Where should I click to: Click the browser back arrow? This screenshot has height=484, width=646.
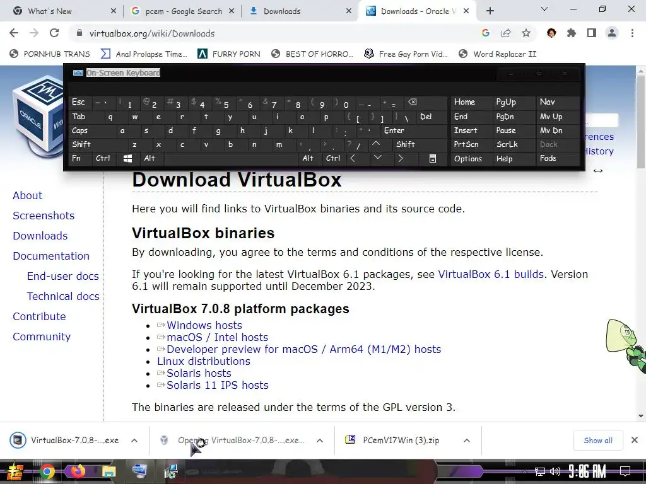click(x=14, y=33)
